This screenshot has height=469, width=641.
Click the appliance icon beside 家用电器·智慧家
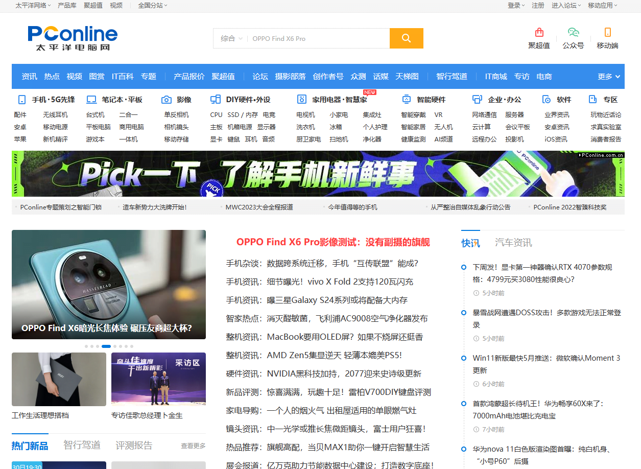tap(302, 100)
